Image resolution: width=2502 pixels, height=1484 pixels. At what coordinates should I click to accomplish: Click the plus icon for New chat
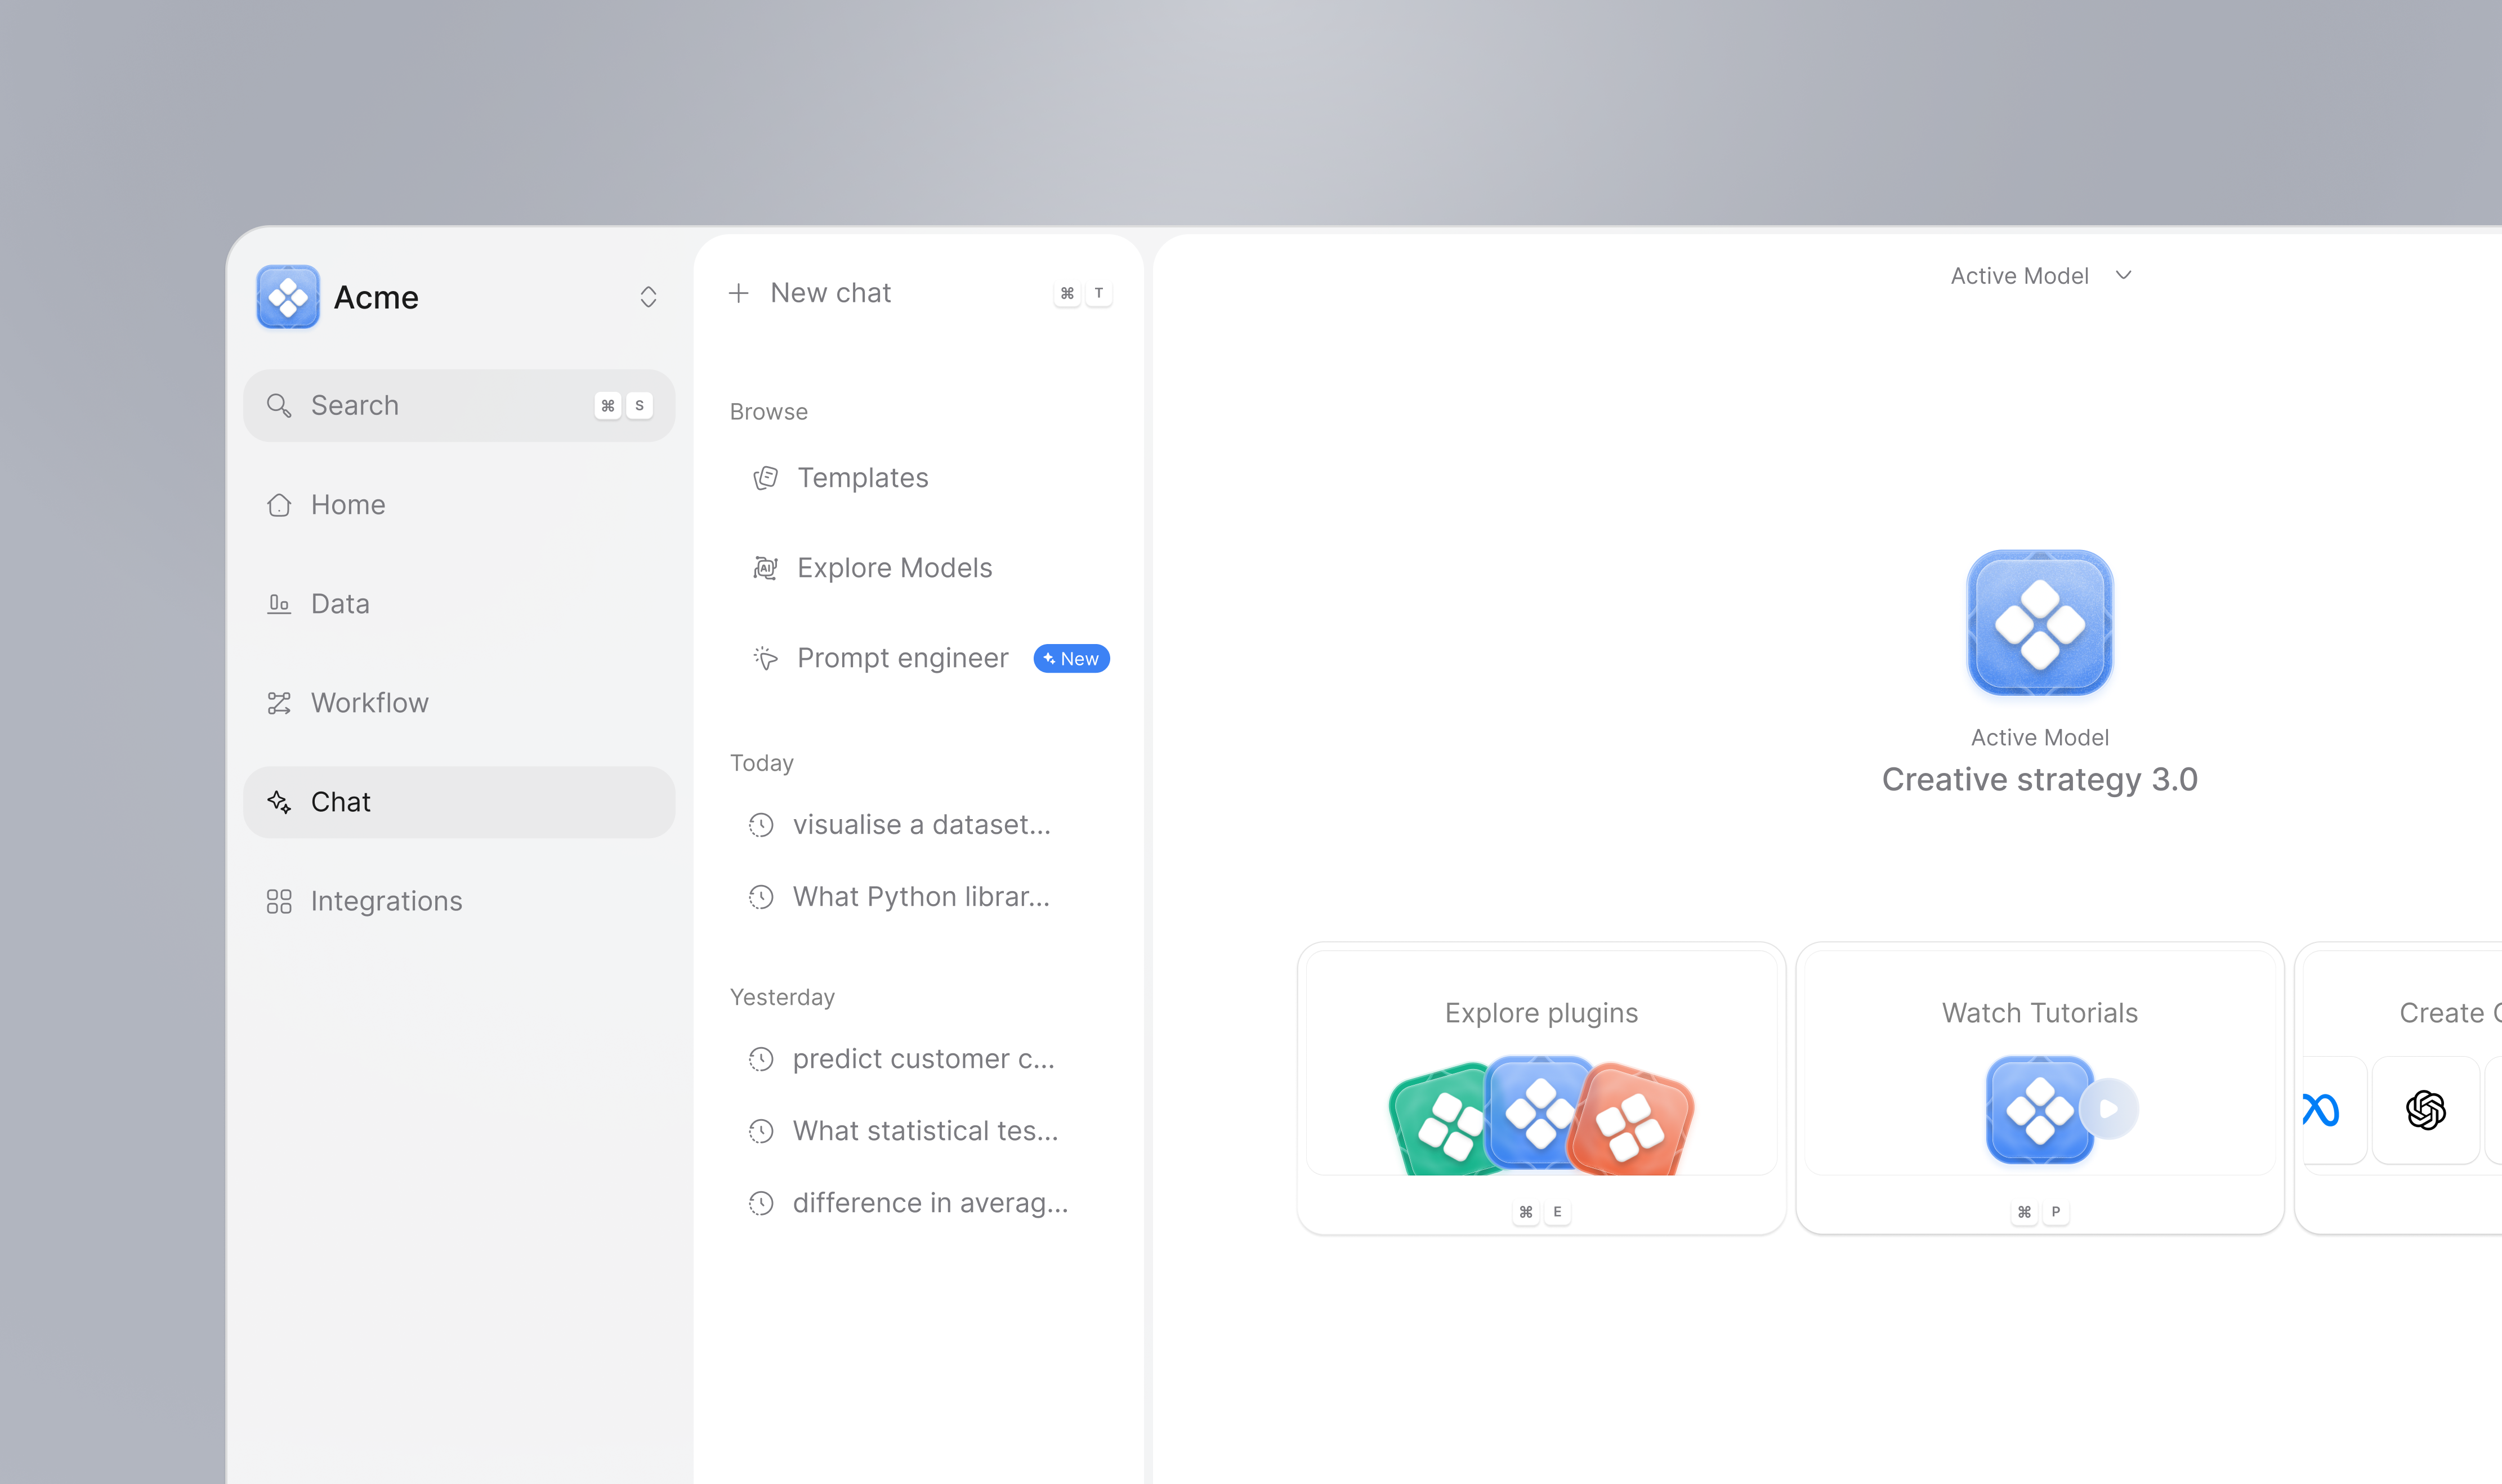point(739,293)
